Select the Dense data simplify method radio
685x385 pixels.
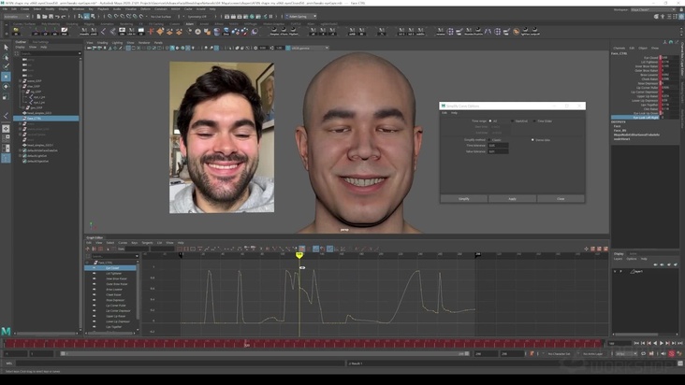tap(532, 140)
